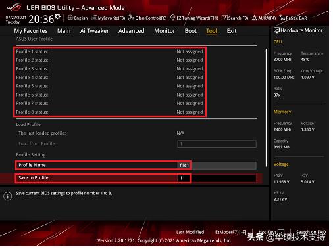
Task: Click the AURA(F4) lighting icon
Action: tap(254, 18)
